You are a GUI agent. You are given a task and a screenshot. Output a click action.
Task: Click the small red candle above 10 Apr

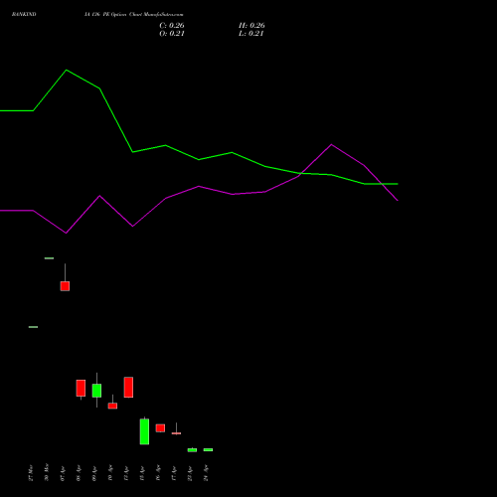(x=112, y=406)
